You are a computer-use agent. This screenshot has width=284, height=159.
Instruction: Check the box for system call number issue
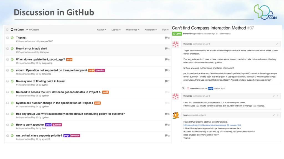tap(7, 103)
